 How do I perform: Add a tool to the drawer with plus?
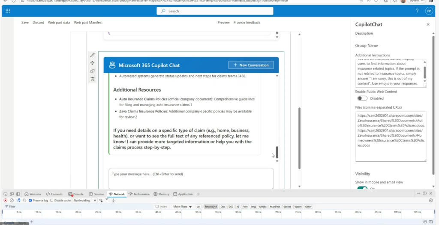click(x=32, y=222)
